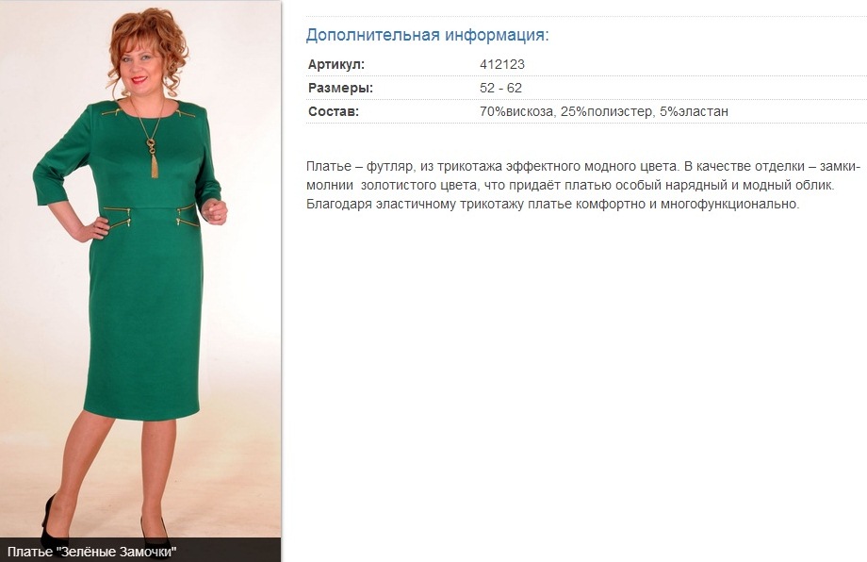Click the caption Платье "Зелёные Замочки"

point(91,552)
